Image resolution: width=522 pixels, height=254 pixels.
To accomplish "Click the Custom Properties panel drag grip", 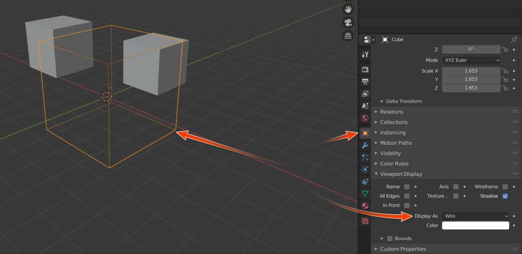I will 515,249.
